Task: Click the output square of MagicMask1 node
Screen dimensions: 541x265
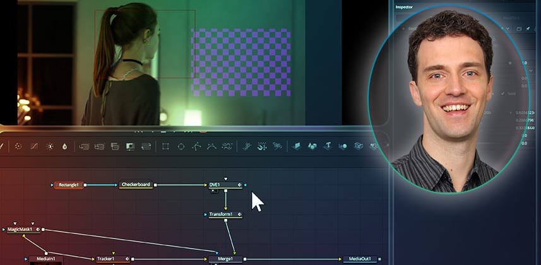Action: click(x=43, y=229)
